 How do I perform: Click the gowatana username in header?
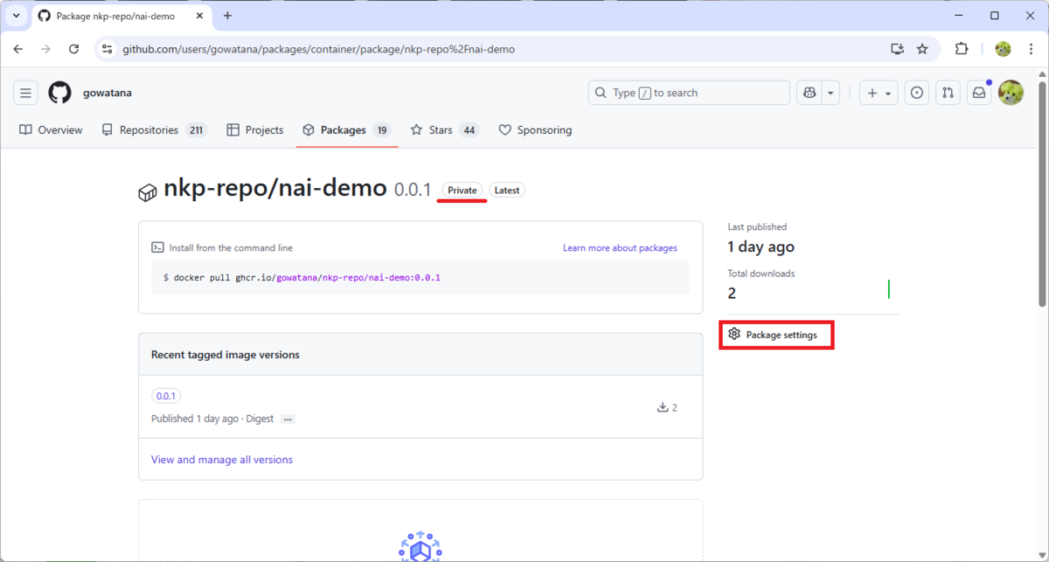(x=108, y=93)
